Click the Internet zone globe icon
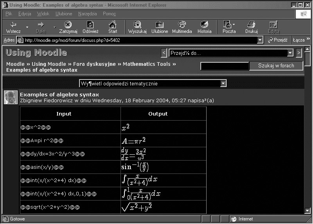The image size is (313, 224). tap(234, 219)
